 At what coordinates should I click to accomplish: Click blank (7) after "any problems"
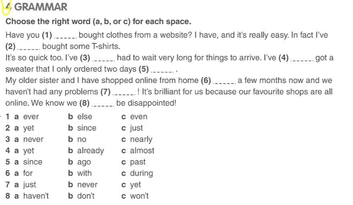pos(124,92)
